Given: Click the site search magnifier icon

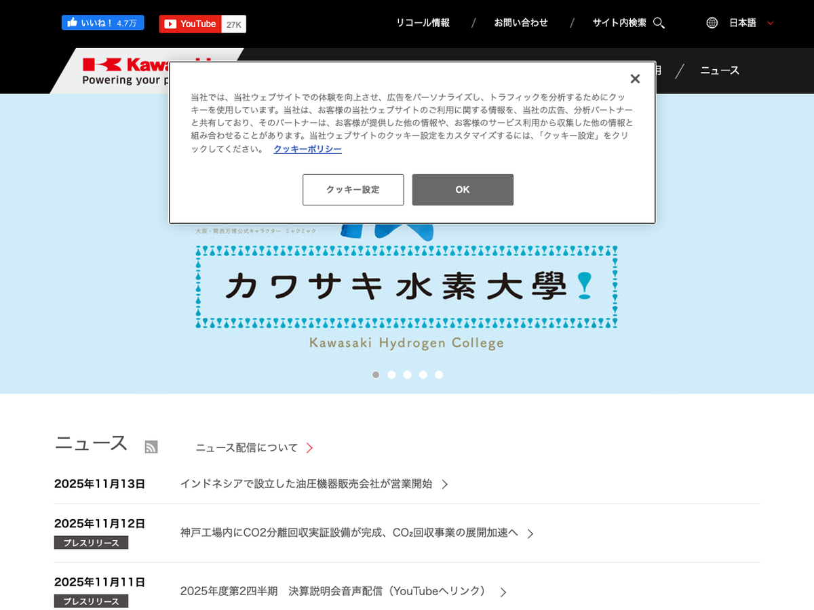Looking at the screenshot, I should [x=659, y=23].
